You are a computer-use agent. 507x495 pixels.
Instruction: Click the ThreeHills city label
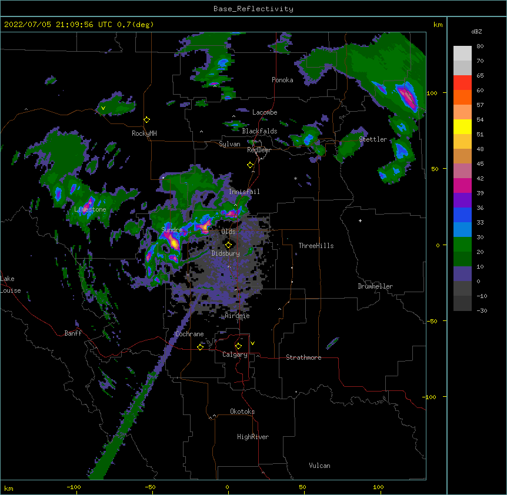(x=316, y=246)
